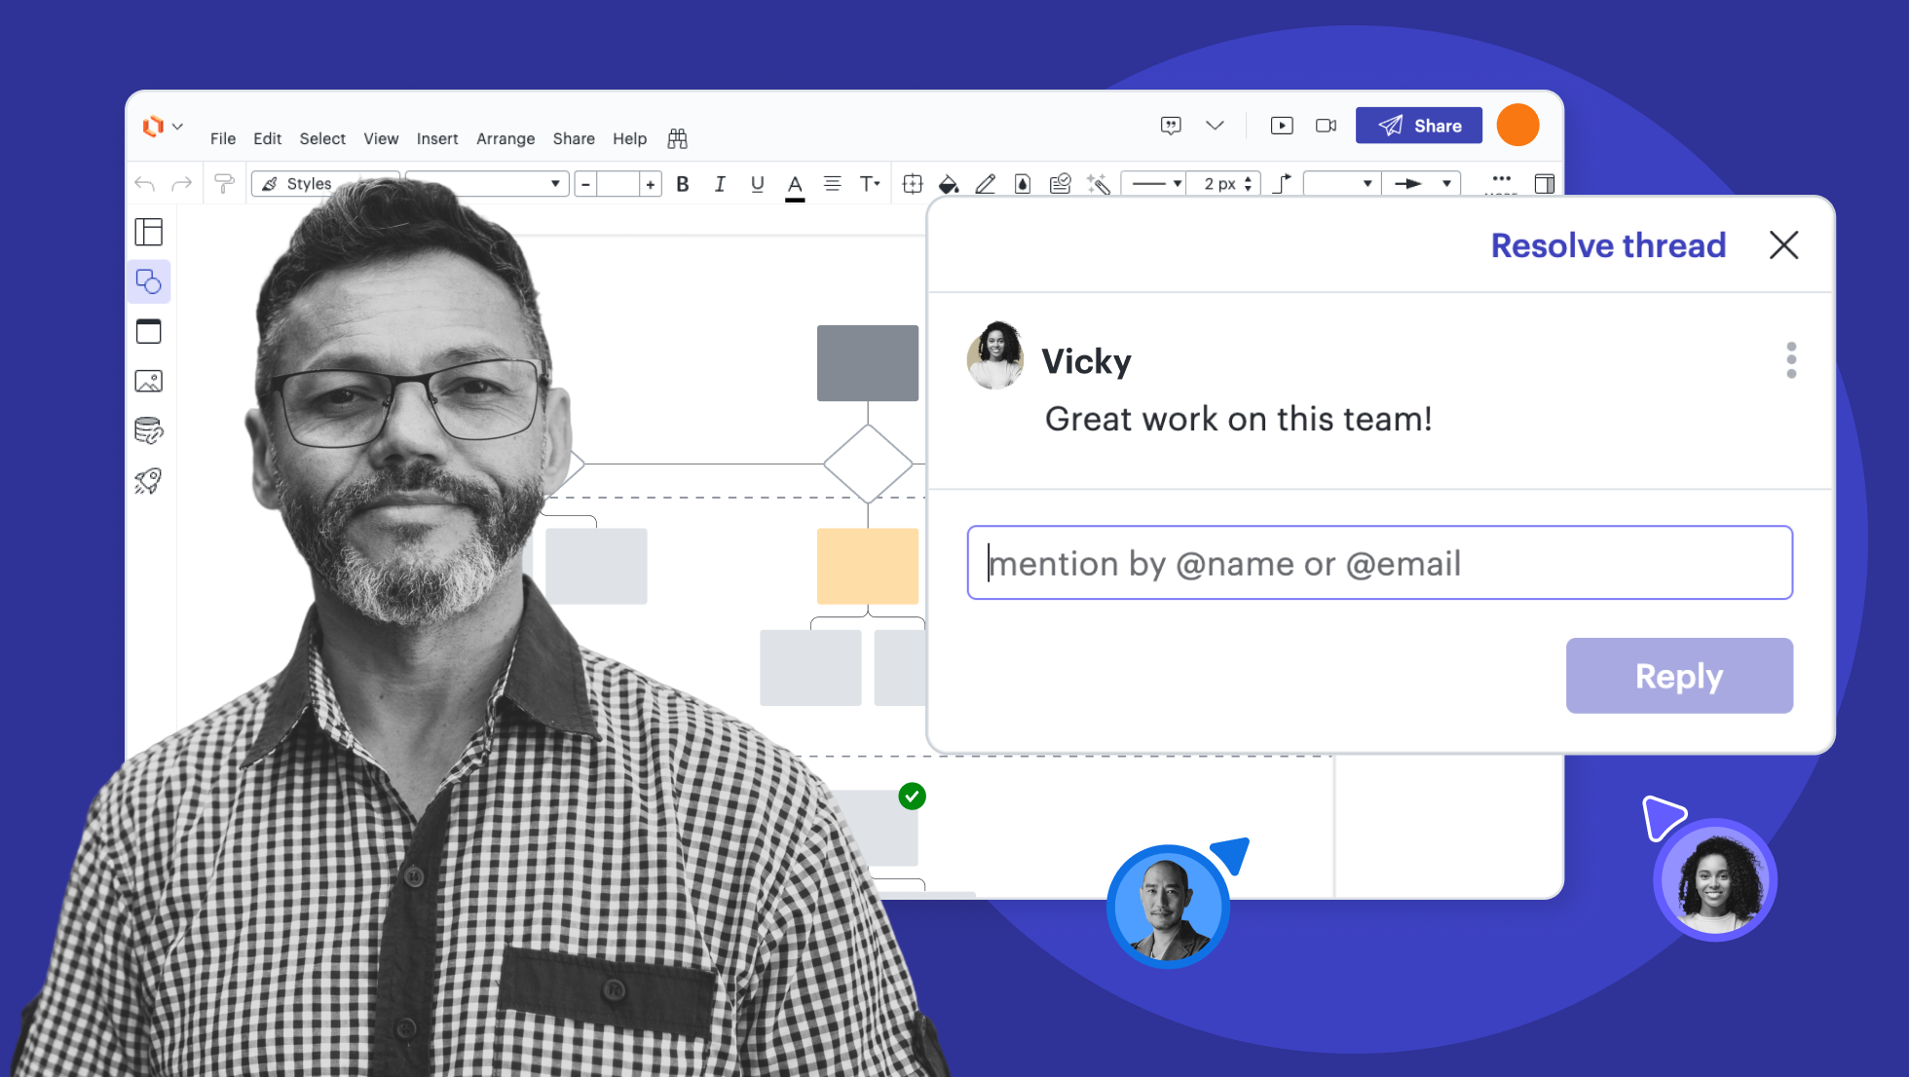1909x1077 pixels.
Task: Click the Resolve thread link
Action: 1607,245
